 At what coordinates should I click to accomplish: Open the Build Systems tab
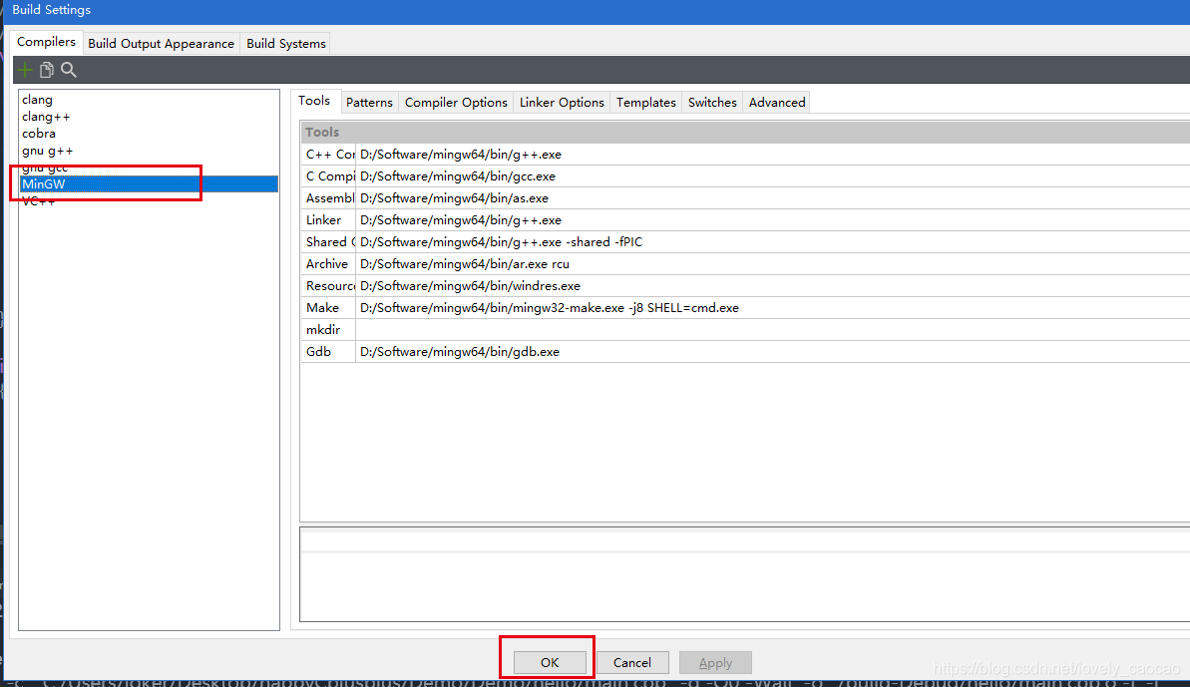(285, 43)
